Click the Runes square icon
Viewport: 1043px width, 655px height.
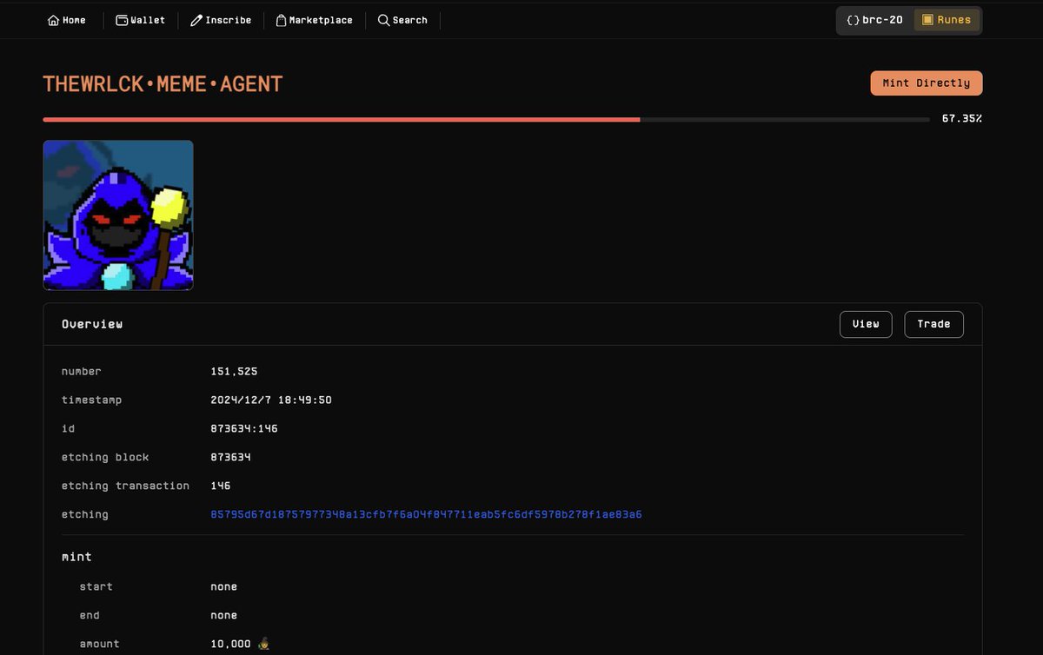point(927,20)
